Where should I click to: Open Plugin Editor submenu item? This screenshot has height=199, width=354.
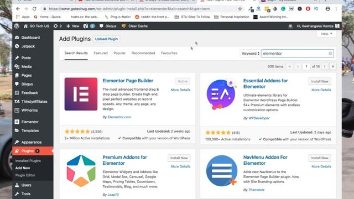pos(25,175)
